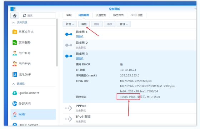Collapse the 连接性 section
The height and width of the screenshot is (129, 200).
tap(14, 84)
